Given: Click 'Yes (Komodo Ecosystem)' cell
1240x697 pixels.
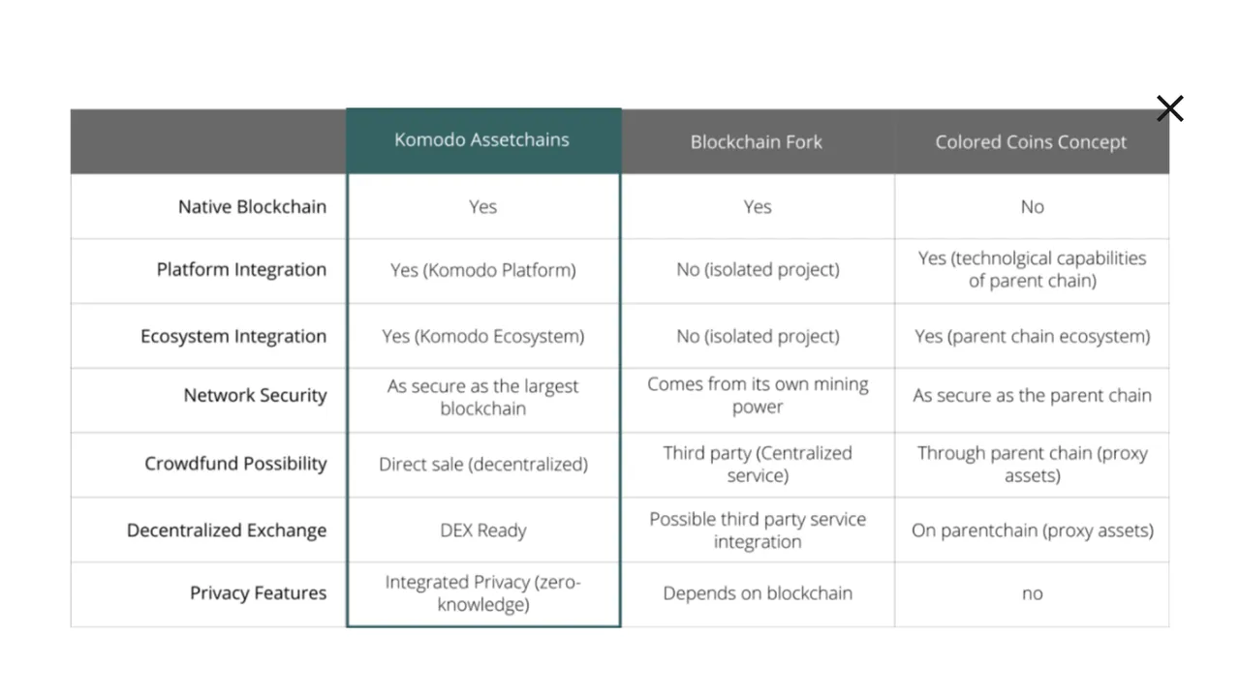Looking at the screenshot, I should [482, 336].
